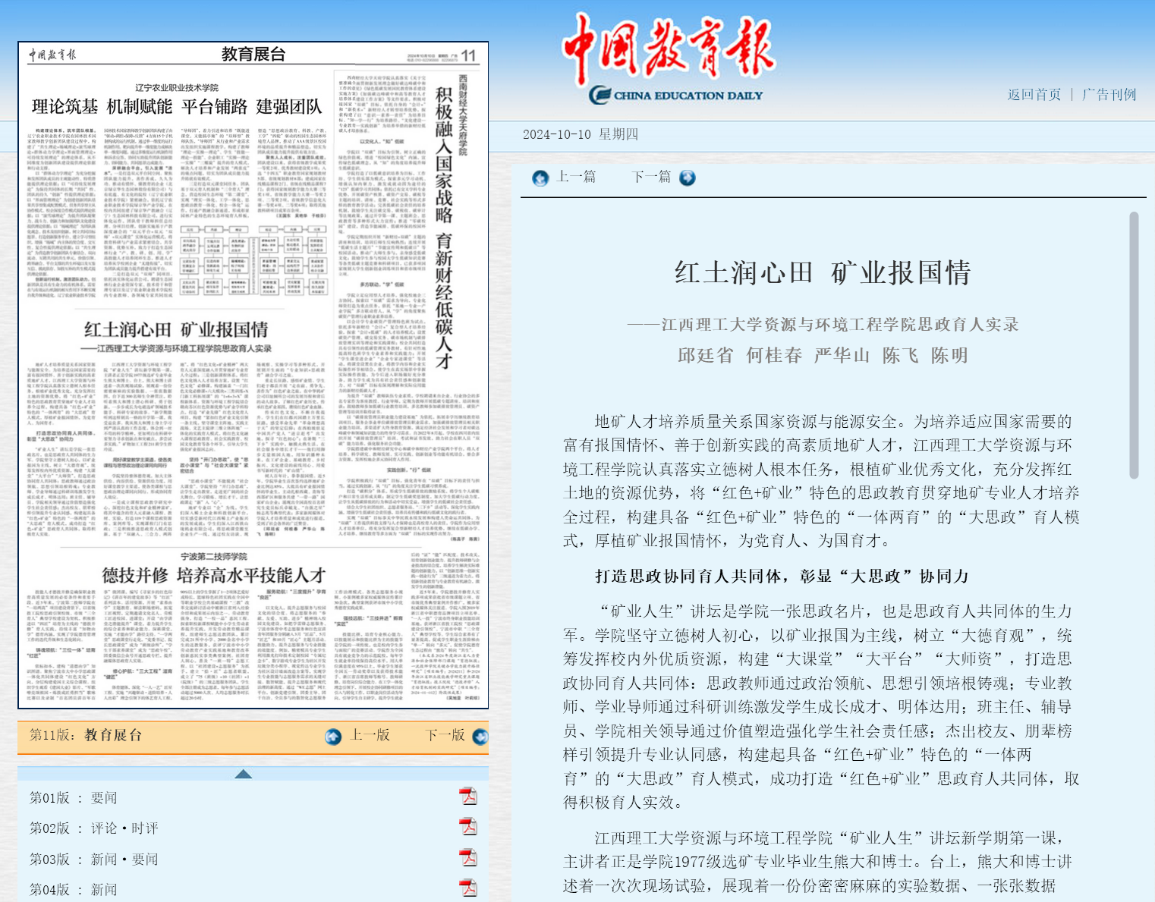1155x902 pixels.
Task: Open 广告刊例 link
Action: click(1109, 95)
